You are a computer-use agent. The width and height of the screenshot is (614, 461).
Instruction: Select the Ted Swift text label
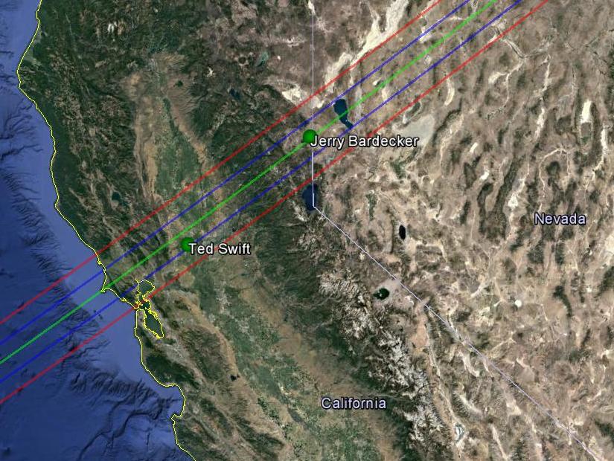(x=220, y=249)
